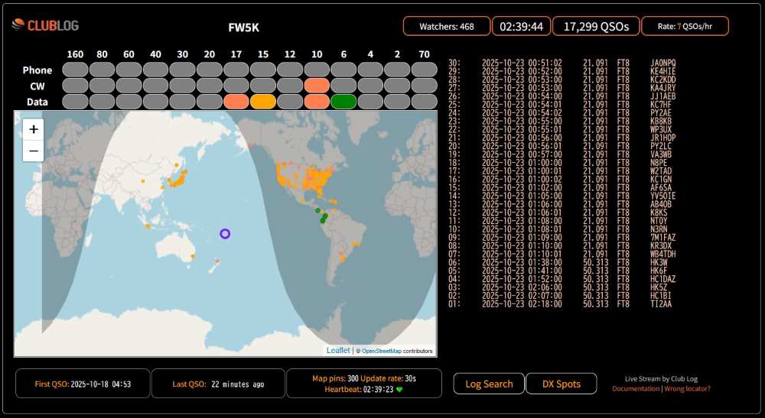This screenshot has width=765, height=418.
Task: Select the 10m CW band indicator
Action: click(317, 86)
